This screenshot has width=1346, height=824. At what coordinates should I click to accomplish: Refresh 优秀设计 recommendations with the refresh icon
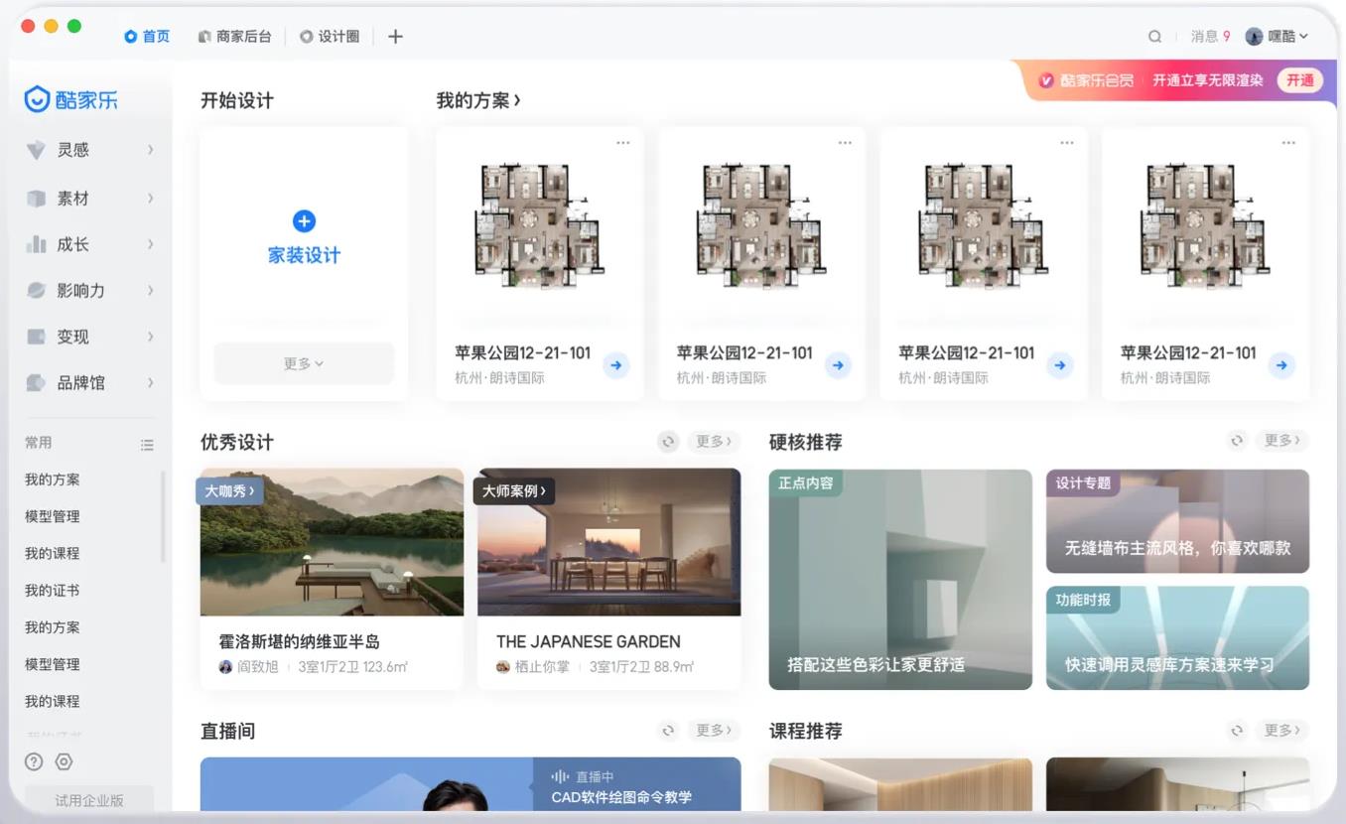point(667,441)
